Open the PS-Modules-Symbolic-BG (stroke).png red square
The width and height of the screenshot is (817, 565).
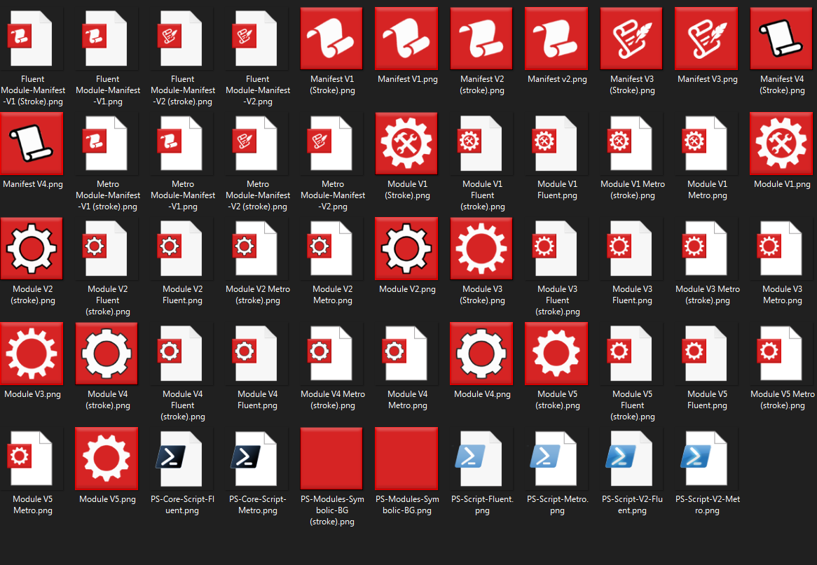[331, 458]
